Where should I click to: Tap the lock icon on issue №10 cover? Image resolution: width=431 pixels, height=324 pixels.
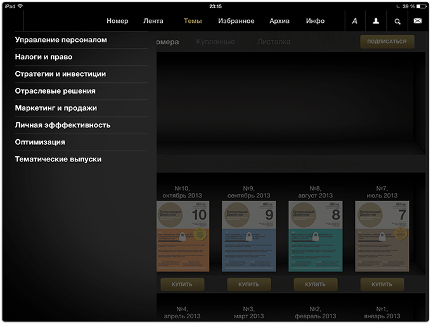[x=183, y=236]
